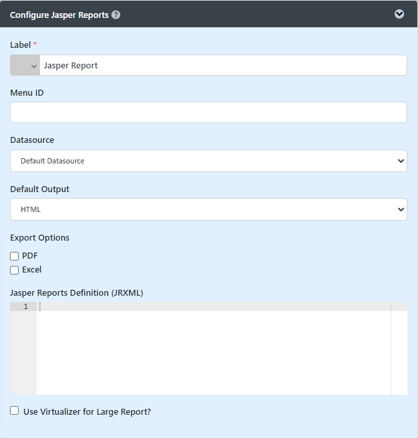Click the "Use Virtualizer for Large Report?" text
Viewport: 418px width, 438px height.
pyautogui.click(x=87, y=411)
